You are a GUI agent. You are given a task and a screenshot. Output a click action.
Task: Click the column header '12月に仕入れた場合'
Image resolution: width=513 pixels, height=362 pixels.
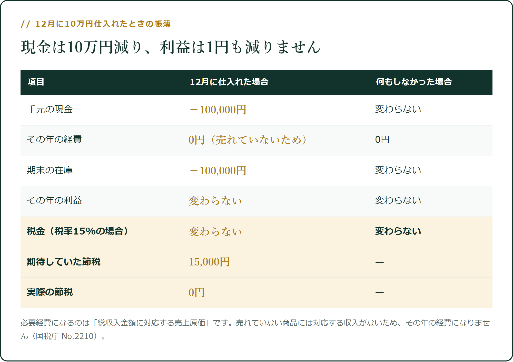coord(229,82)
